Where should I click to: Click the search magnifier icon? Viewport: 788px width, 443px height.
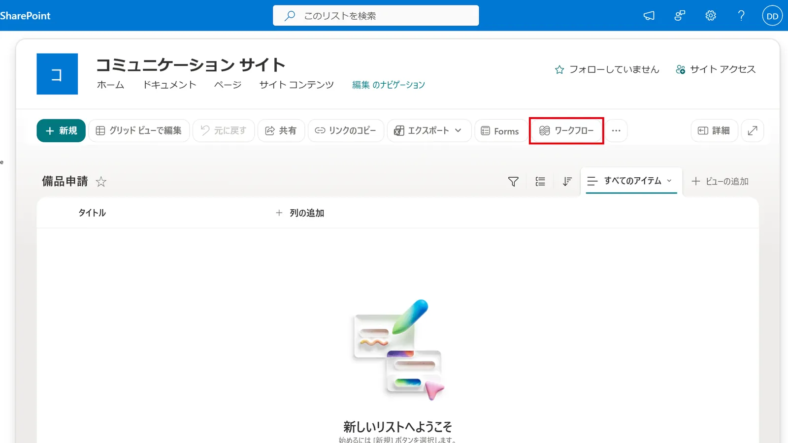coord(290,16)
